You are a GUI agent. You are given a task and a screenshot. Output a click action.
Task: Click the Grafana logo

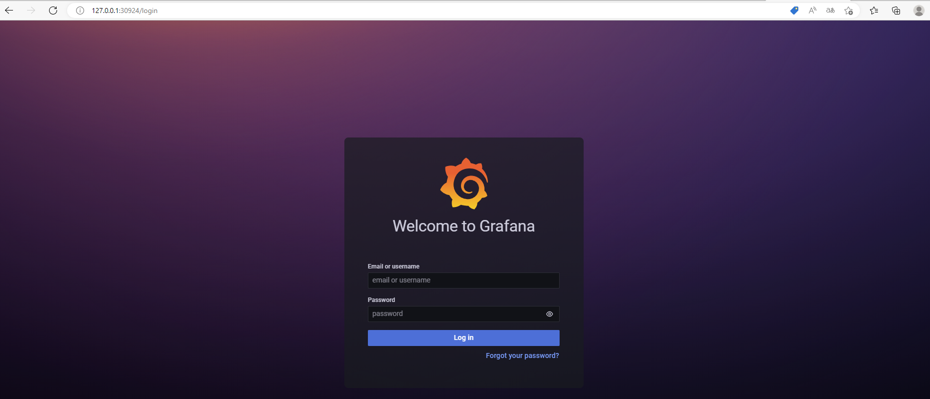pyautogui.click(x=464, y=183)
